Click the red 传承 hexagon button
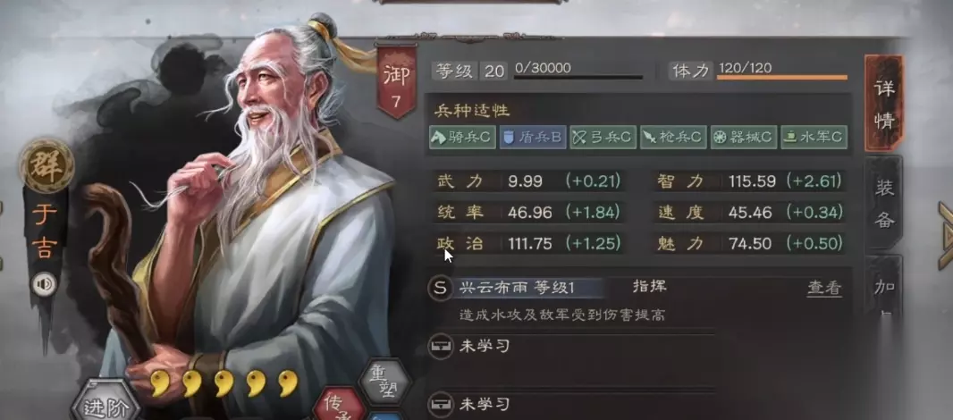Viewport: 953px width, 420px height. [339, 404]
